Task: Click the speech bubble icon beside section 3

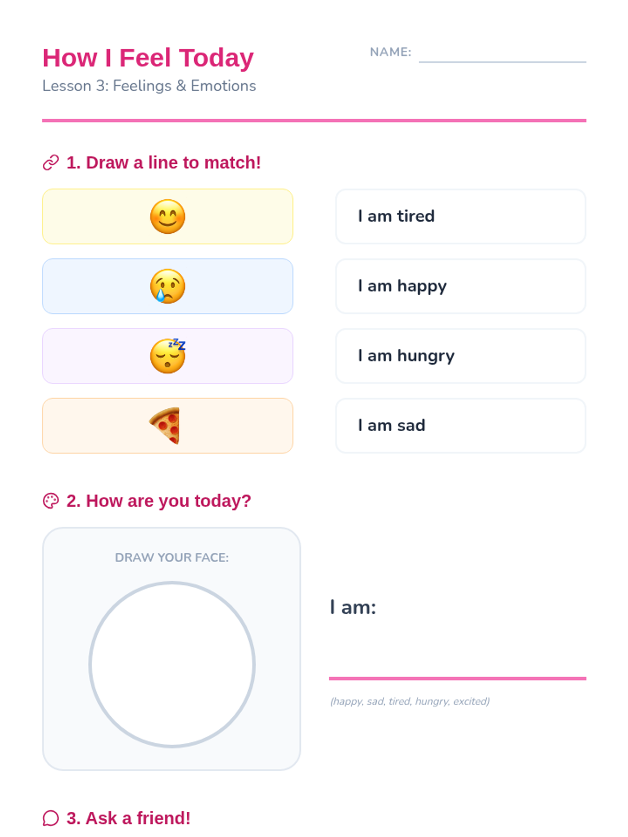Action: 51,818
